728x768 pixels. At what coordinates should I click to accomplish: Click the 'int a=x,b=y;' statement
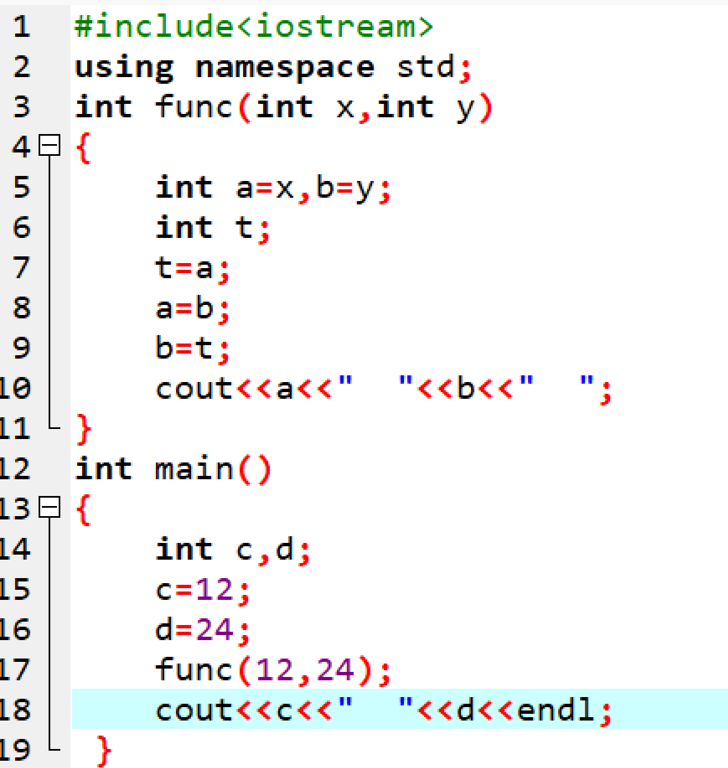[273, 188]
